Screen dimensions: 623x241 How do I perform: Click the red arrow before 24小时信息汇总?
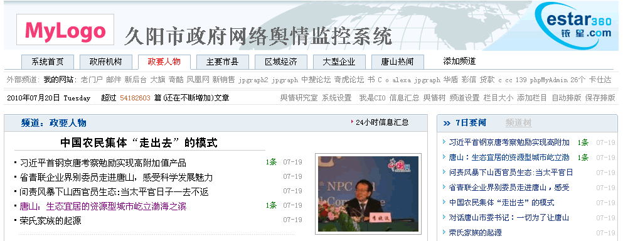[352, 122]
